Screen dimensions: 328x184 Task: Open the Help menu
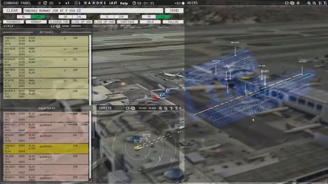tap(124, 4)
